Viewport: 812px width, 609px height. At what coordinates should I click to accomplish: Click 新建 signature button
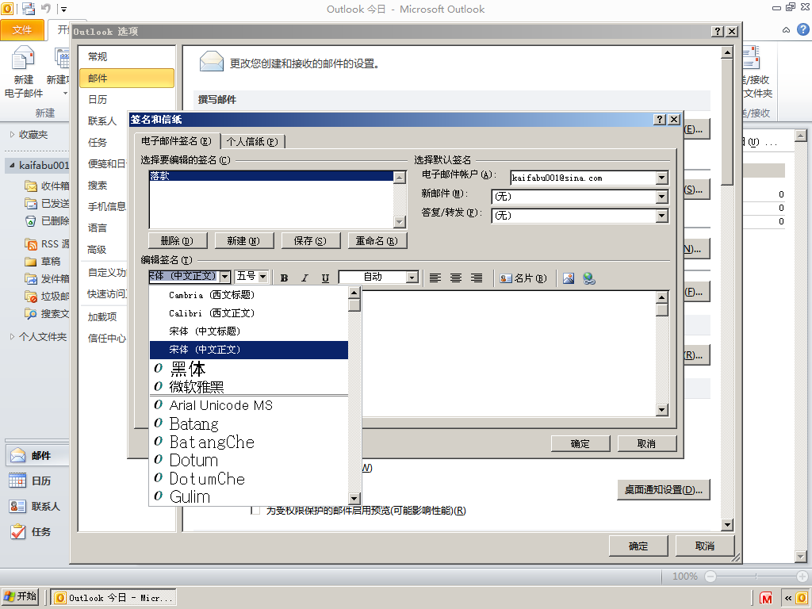point(244,241)
